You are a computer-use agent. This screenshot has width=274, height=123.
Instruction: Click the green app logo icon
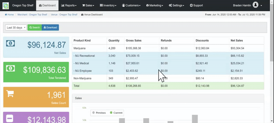[5, 5]
